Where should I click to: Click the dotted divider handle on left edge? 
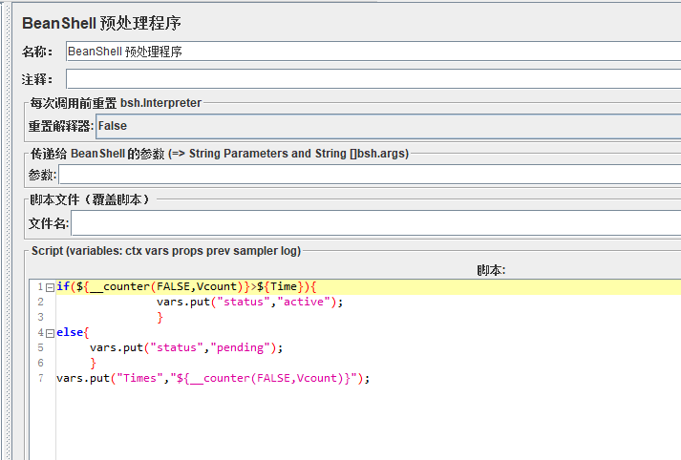[x=8, y=230]
